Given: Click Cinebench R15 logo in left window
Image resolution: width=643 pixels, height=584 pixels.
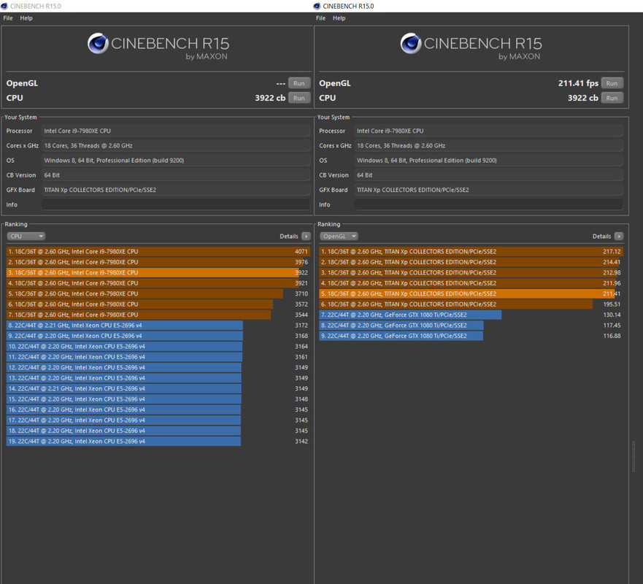Looking at the screenshot, I should point(158,46).
